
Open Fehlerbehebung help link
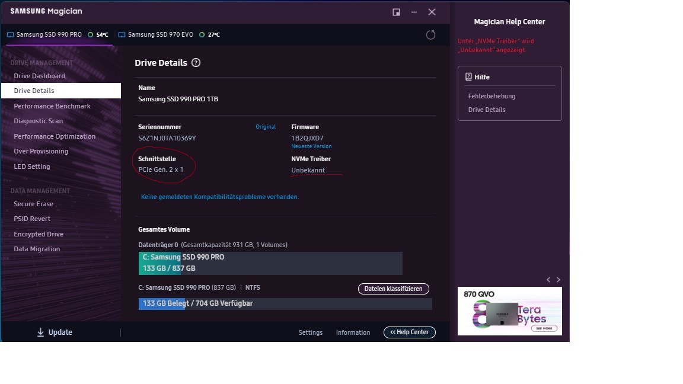click(491, 96)
